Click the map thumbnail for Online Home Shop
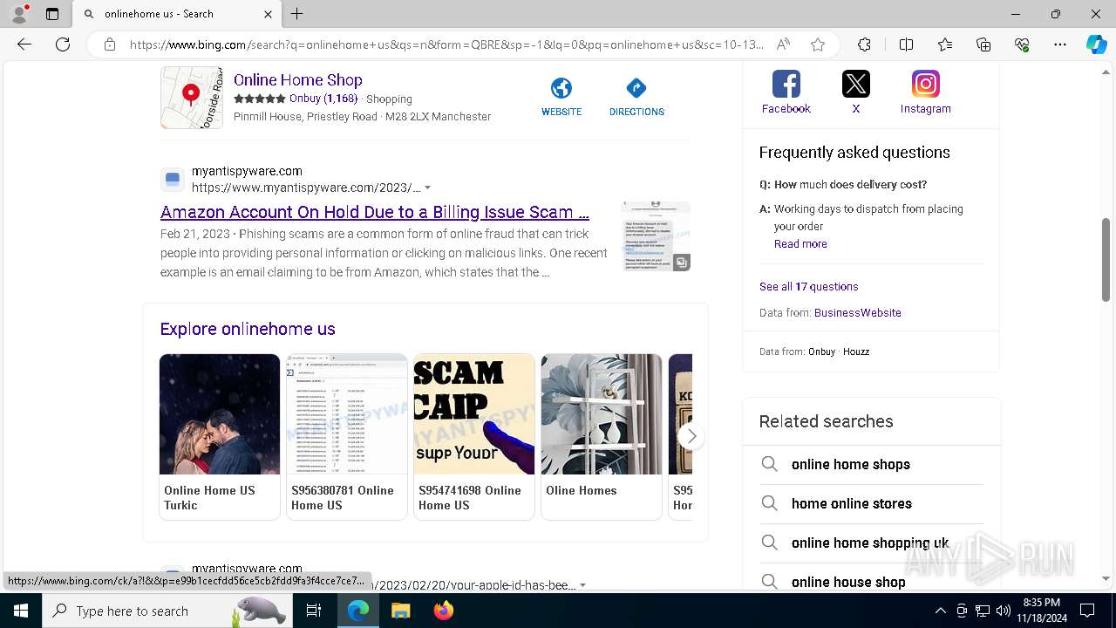The height and width of the screenshot is (628, 1116). point(192,98)
